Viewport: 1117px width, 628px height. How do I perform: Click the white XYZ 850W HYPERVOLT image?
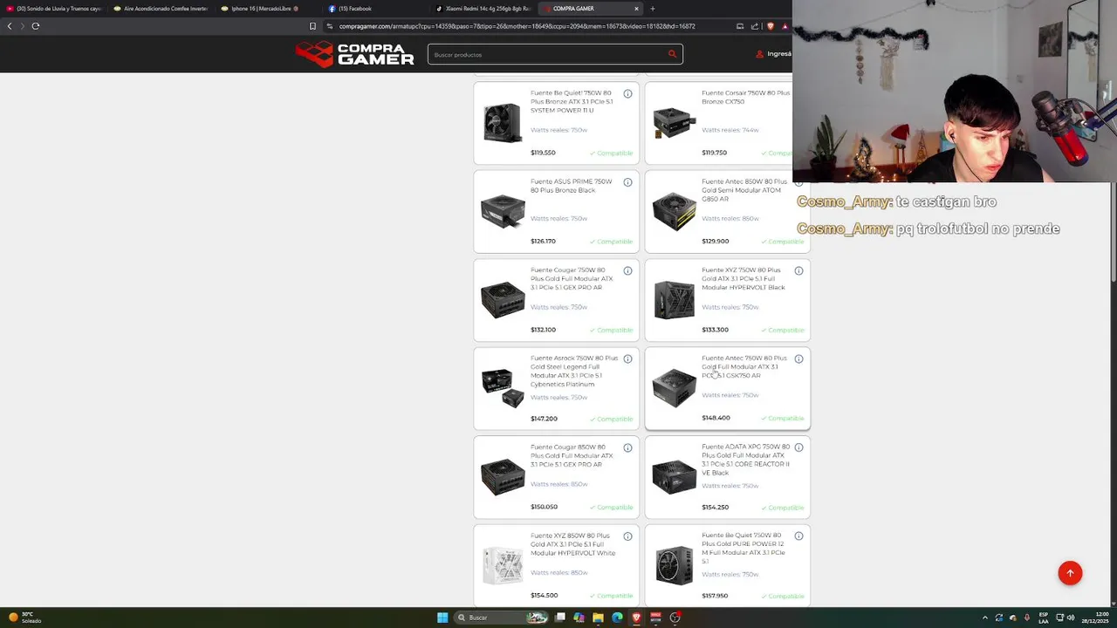pyautogui.click(x=503, y=564)
